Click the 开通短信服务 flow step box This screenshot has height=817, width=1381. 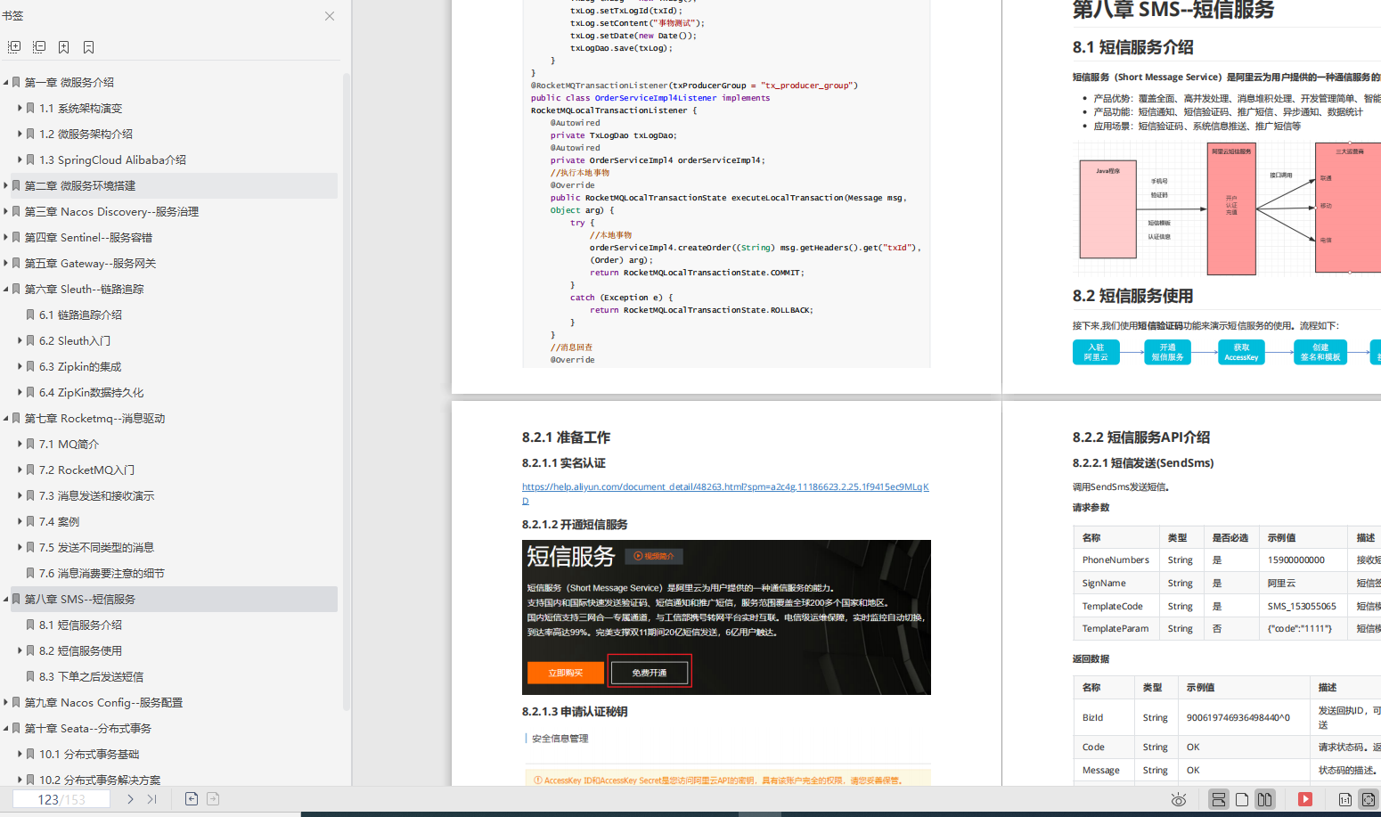point(1167,352)
